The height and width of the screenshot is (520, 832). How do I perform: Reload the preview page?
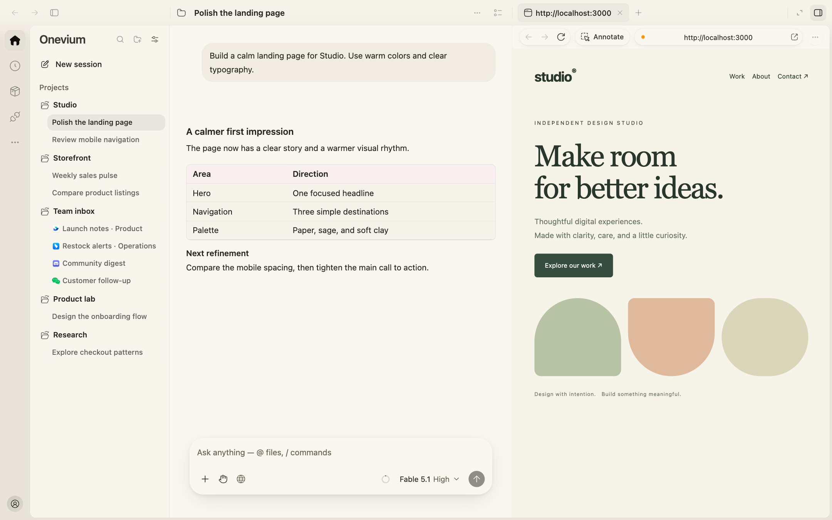pyautogui.click(x=561, y=37)
